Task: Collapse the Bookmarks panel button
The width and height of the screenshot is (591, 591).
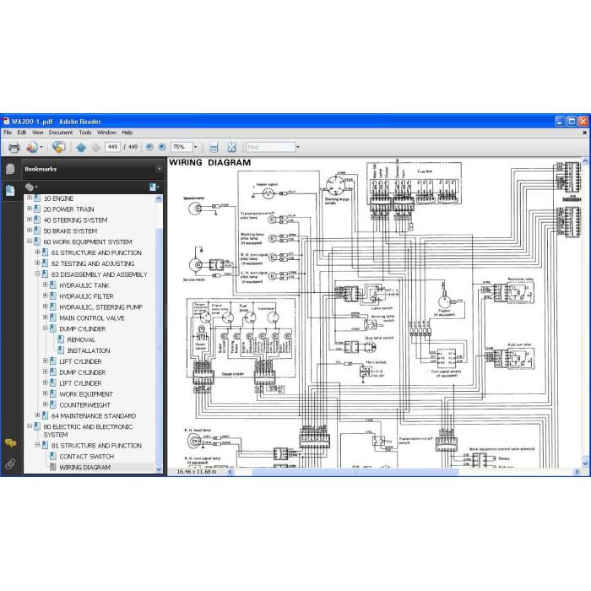Action: pos(159,169)
